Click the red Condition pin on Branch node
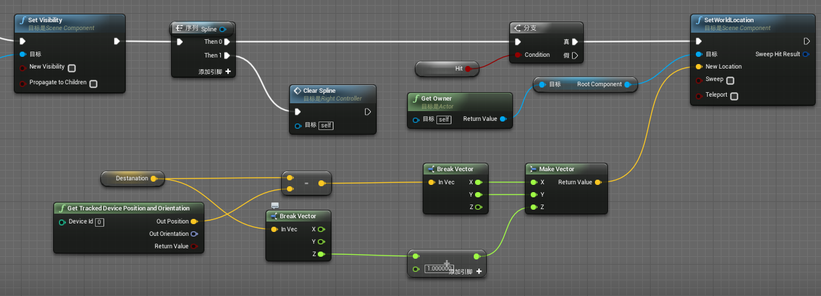Screen dimensions: 821x296 click(x=518, y=55)
